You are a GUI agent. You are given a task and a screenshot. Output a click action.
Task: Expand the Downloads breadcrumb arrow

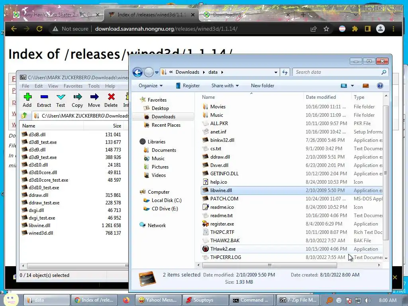[204, 72]
